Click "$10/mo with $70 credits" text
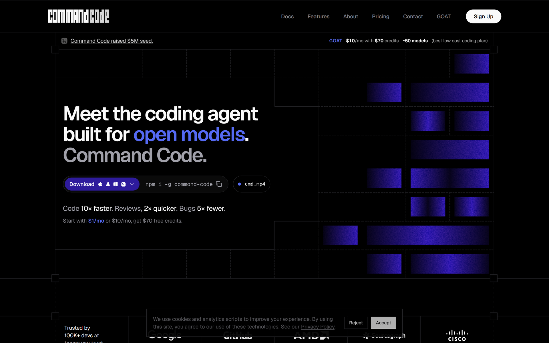549x343 pixels. coord(372,41)
